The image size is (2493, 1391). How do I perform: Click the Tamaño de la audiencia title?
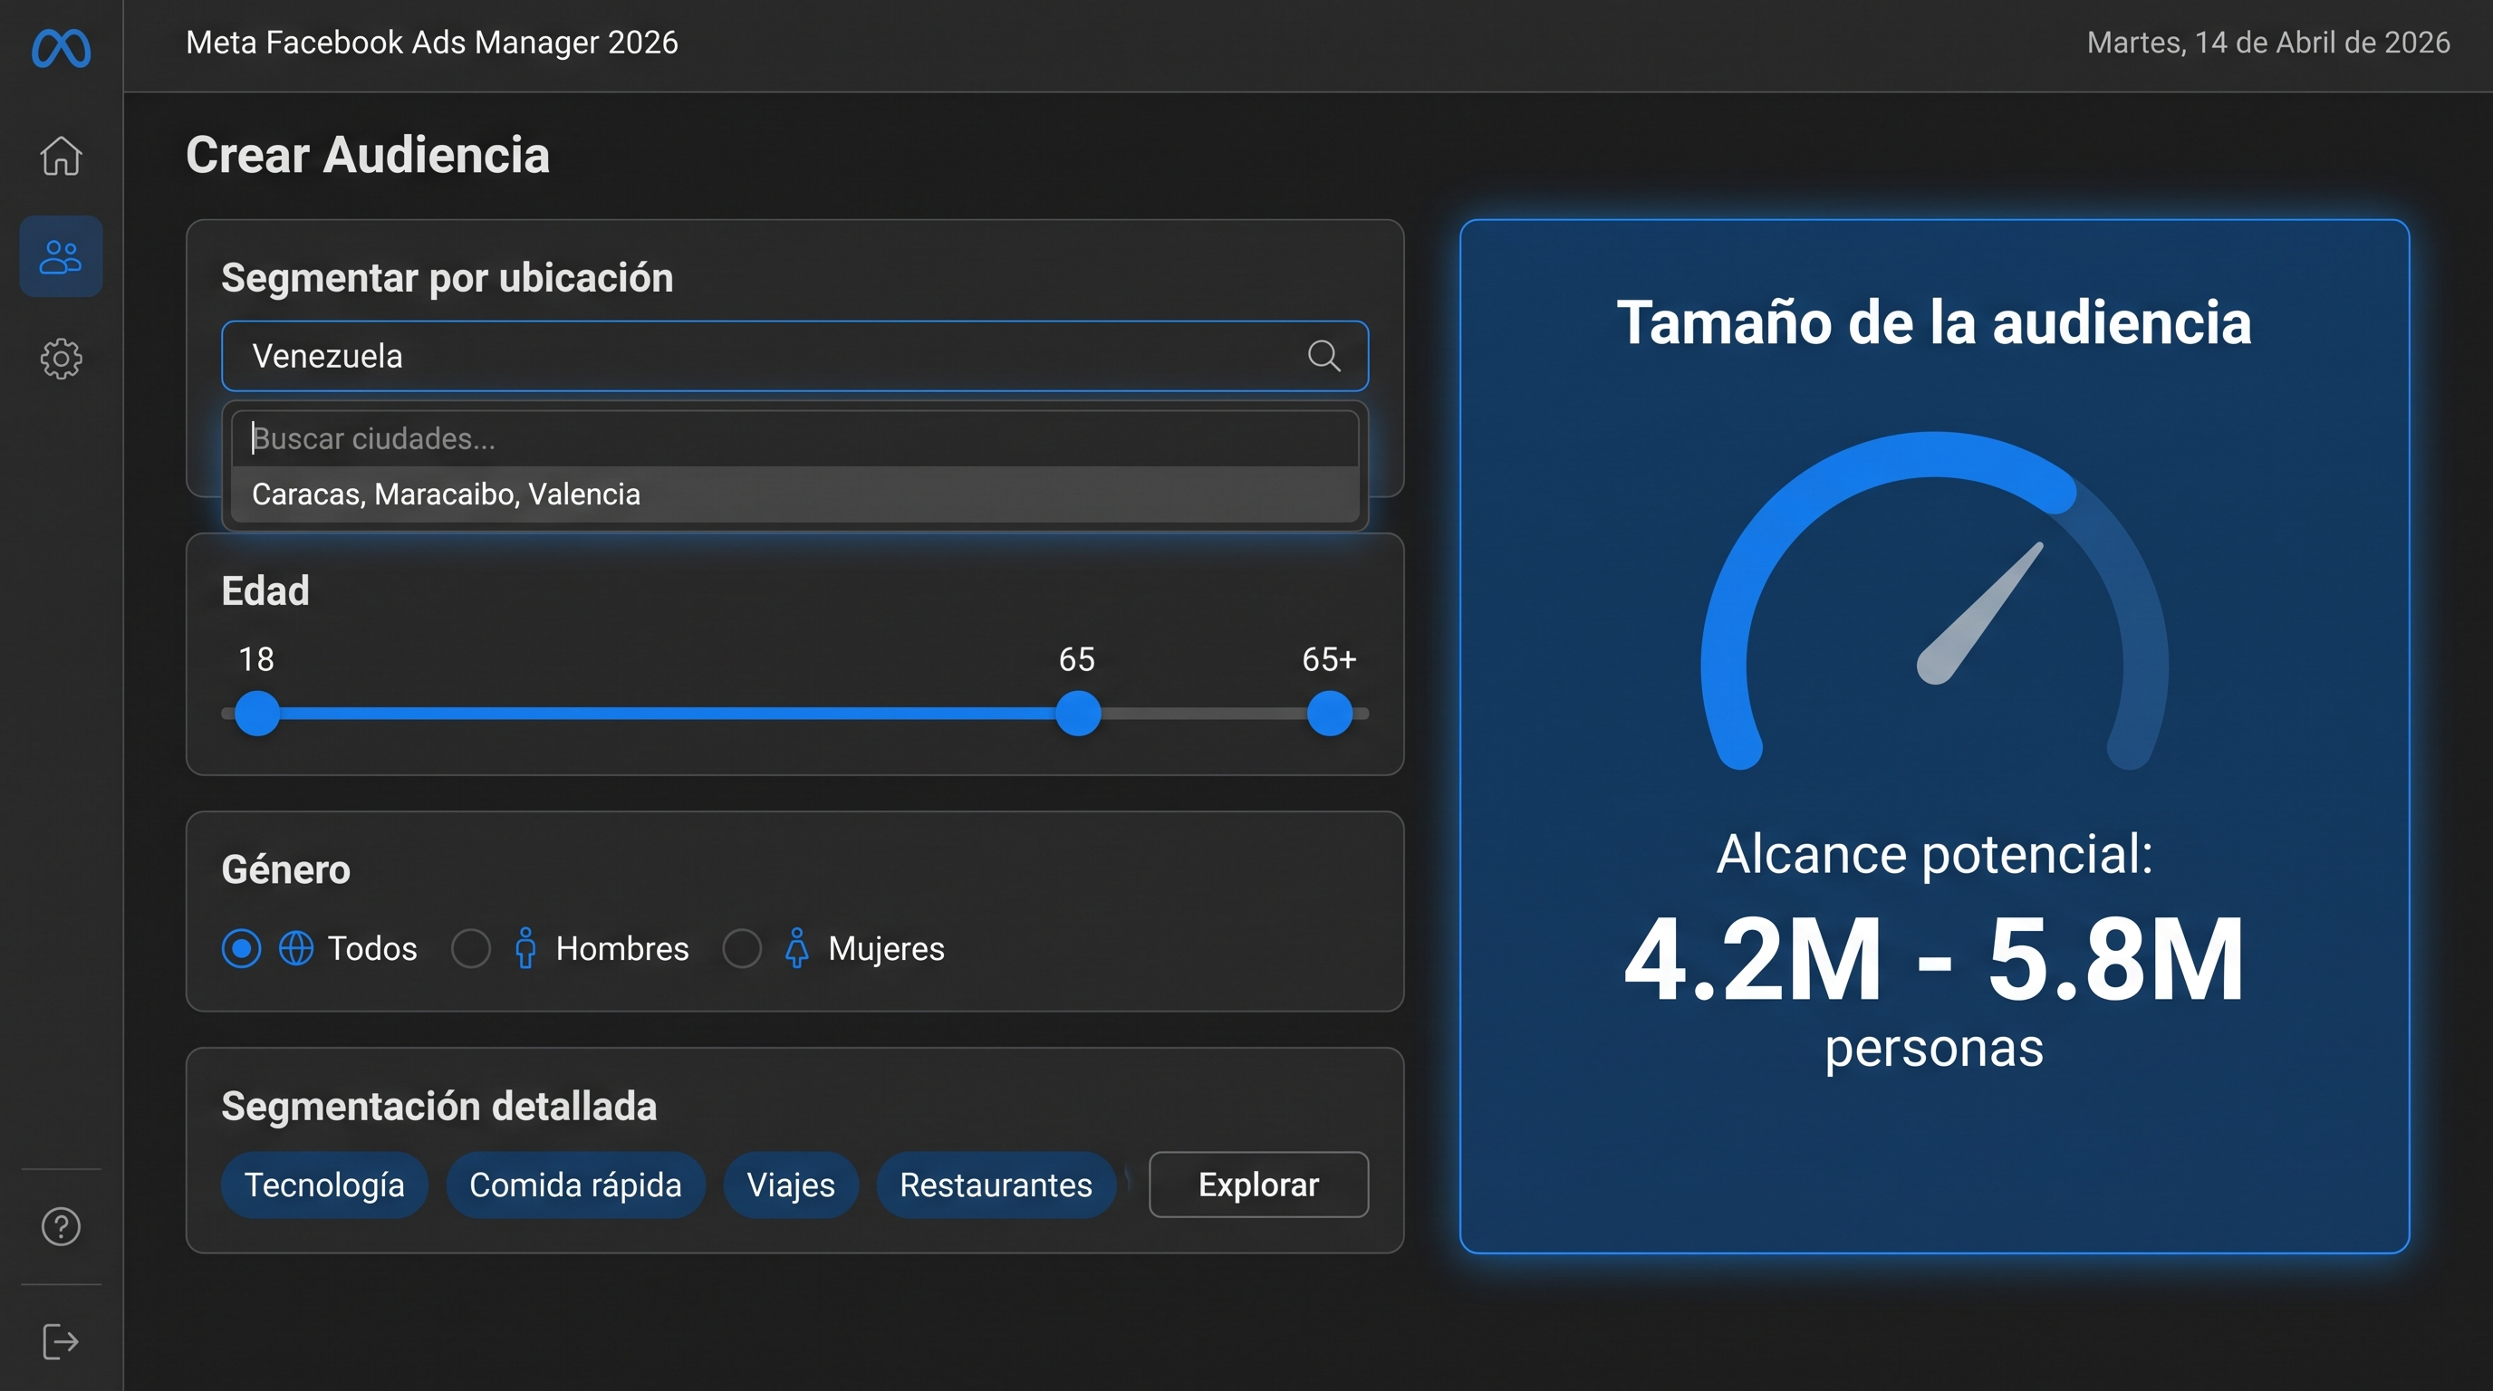[1935, 322]
